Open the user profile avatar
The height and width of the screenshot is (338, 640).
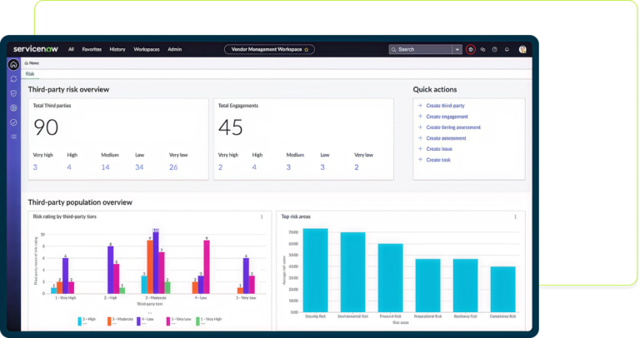click(x=522, y=49)
